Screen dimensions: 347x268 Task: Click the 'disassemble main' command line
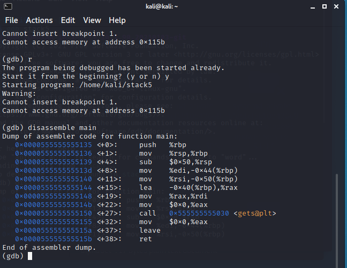[49, 128]
